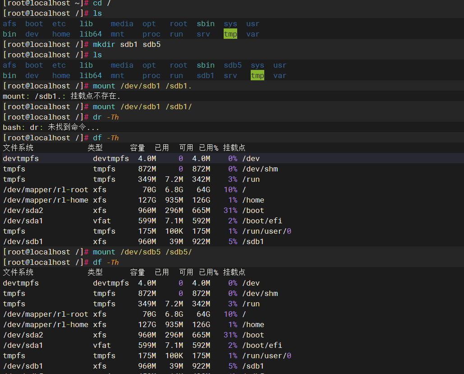Click '挂载点' header in first df output
Viewport: 464px width, 374px height.
(234, 148)
